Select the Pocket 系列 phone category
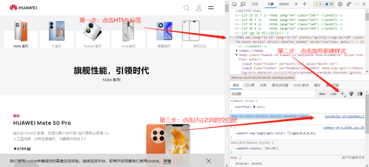Screen dimensions: 369x167 [x=92, y=34]
